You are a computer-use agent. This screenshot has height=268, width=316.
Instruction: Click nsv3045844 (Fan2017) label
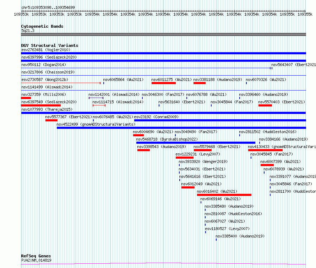click(232, 102)
